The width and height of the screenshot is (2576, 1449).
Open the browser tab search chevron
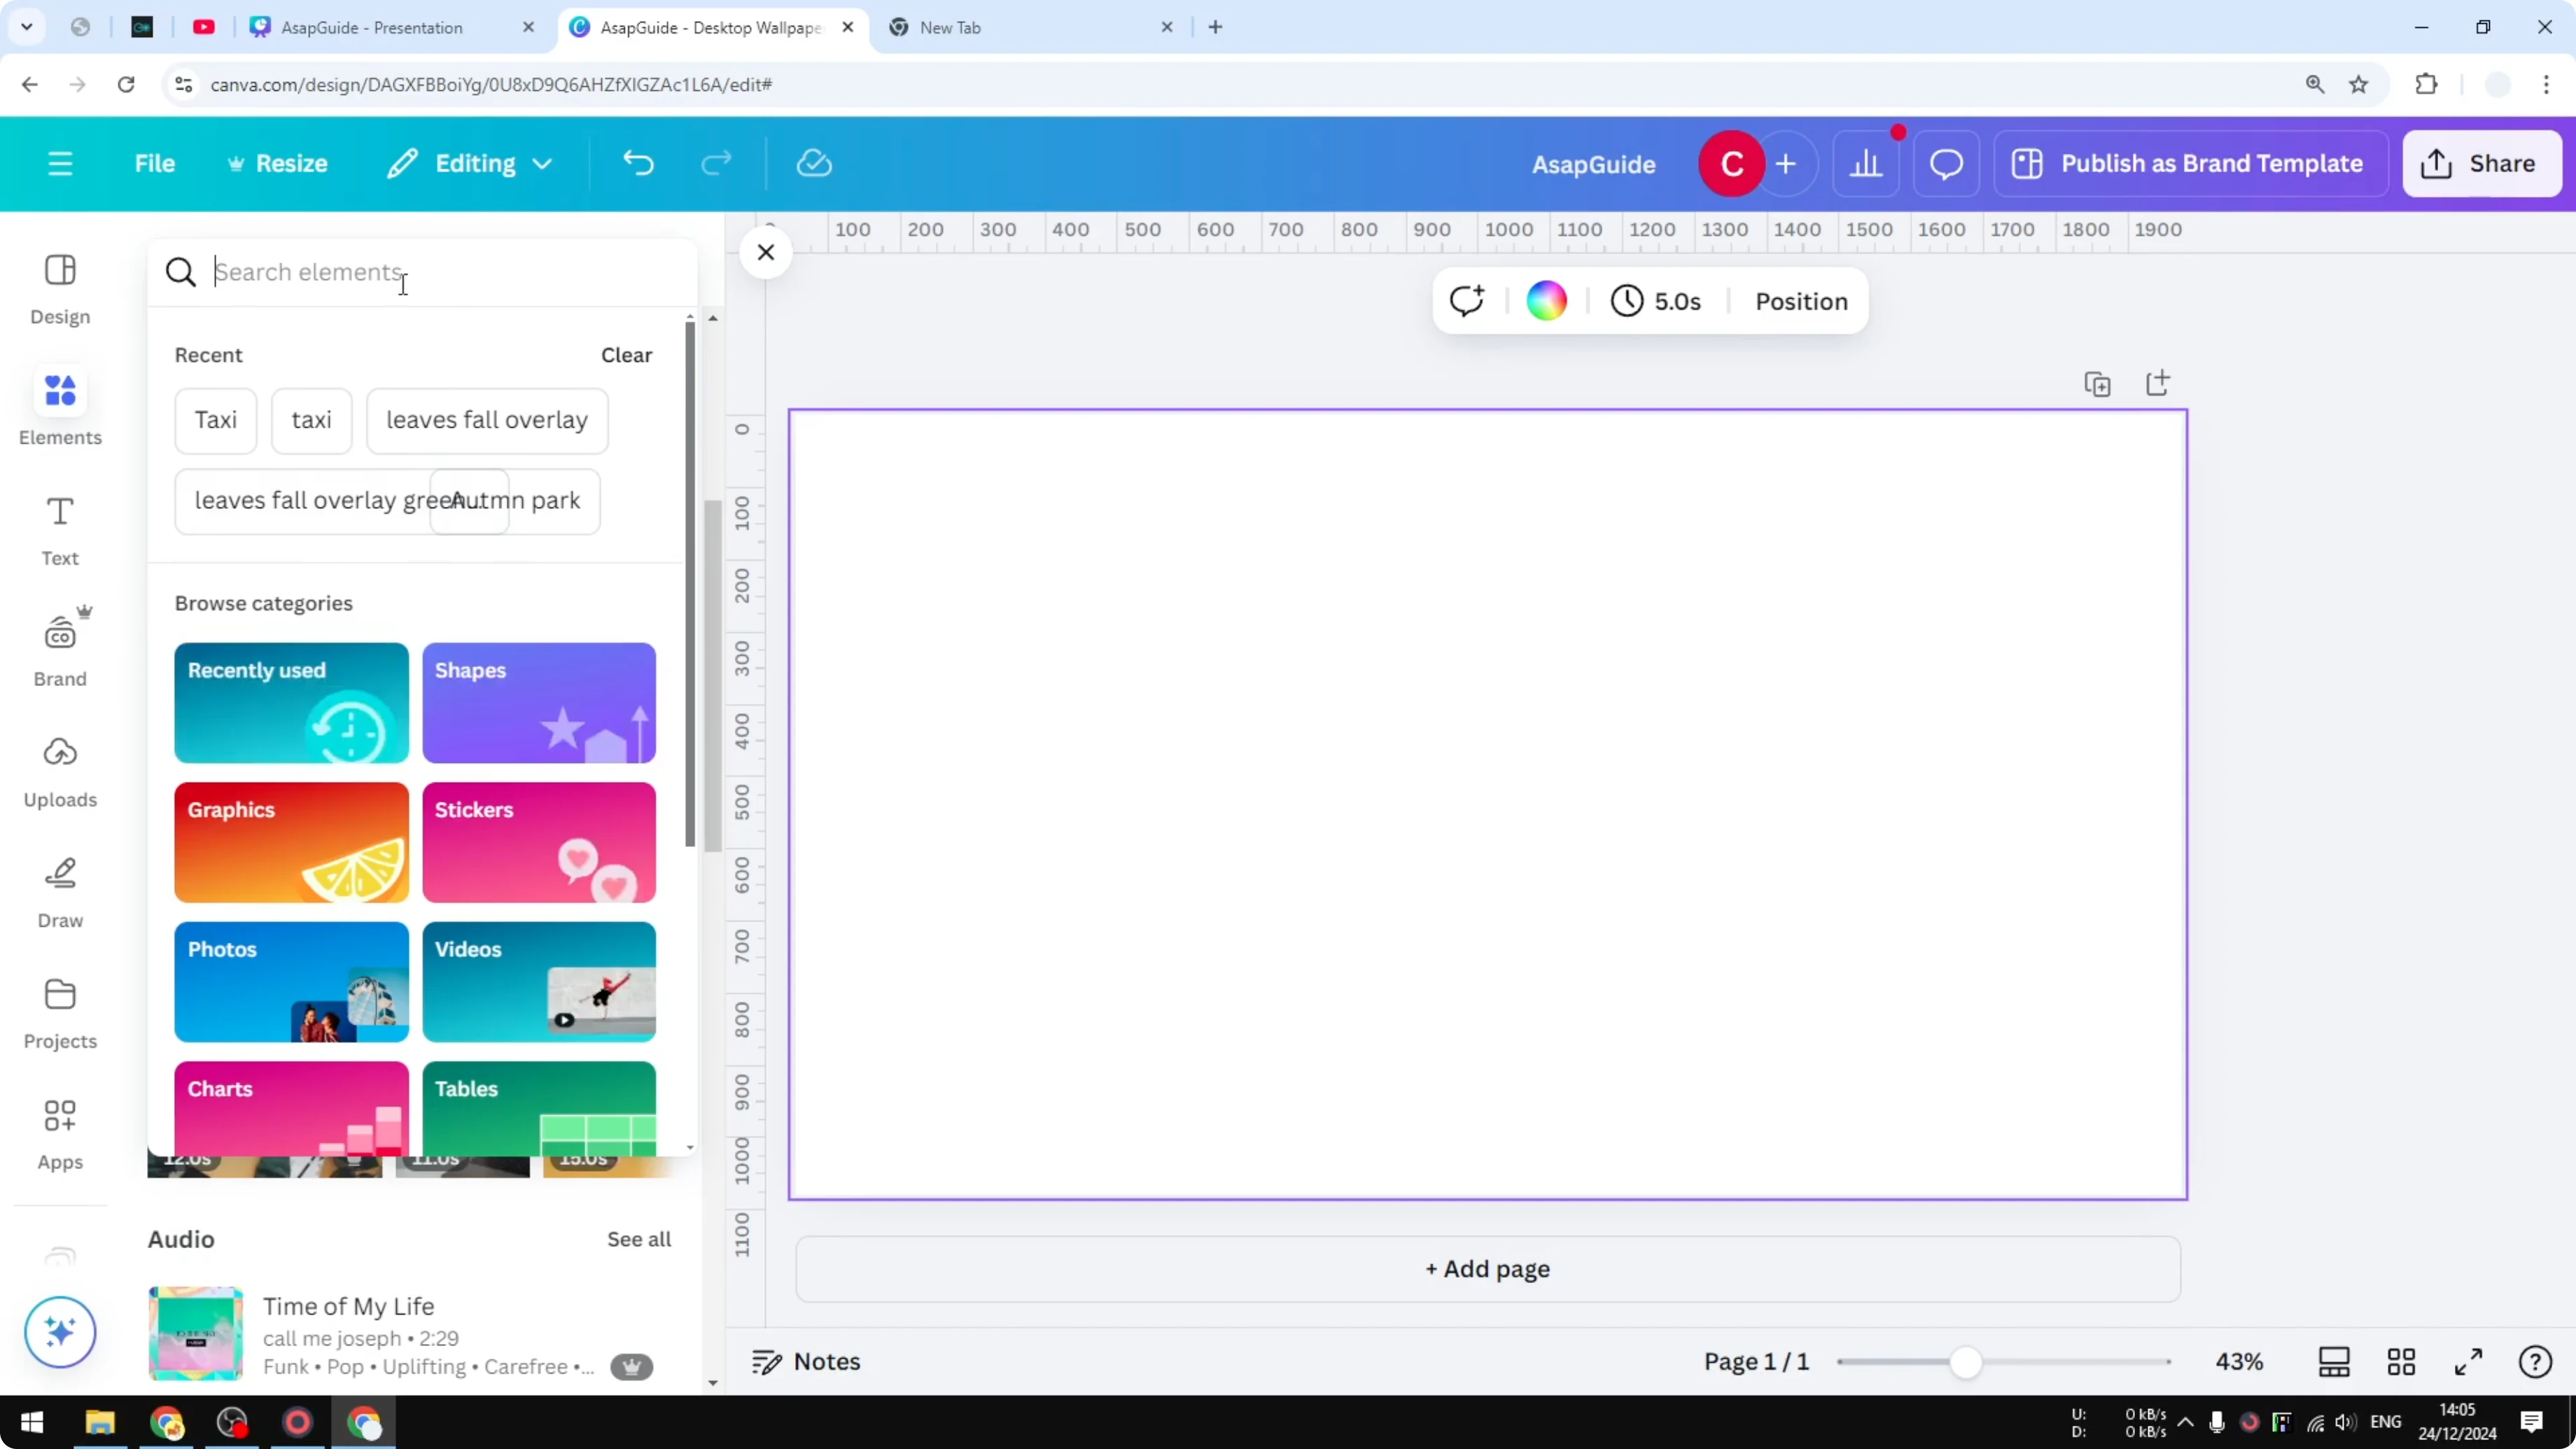pyautogui.click(x=27, y=27)
